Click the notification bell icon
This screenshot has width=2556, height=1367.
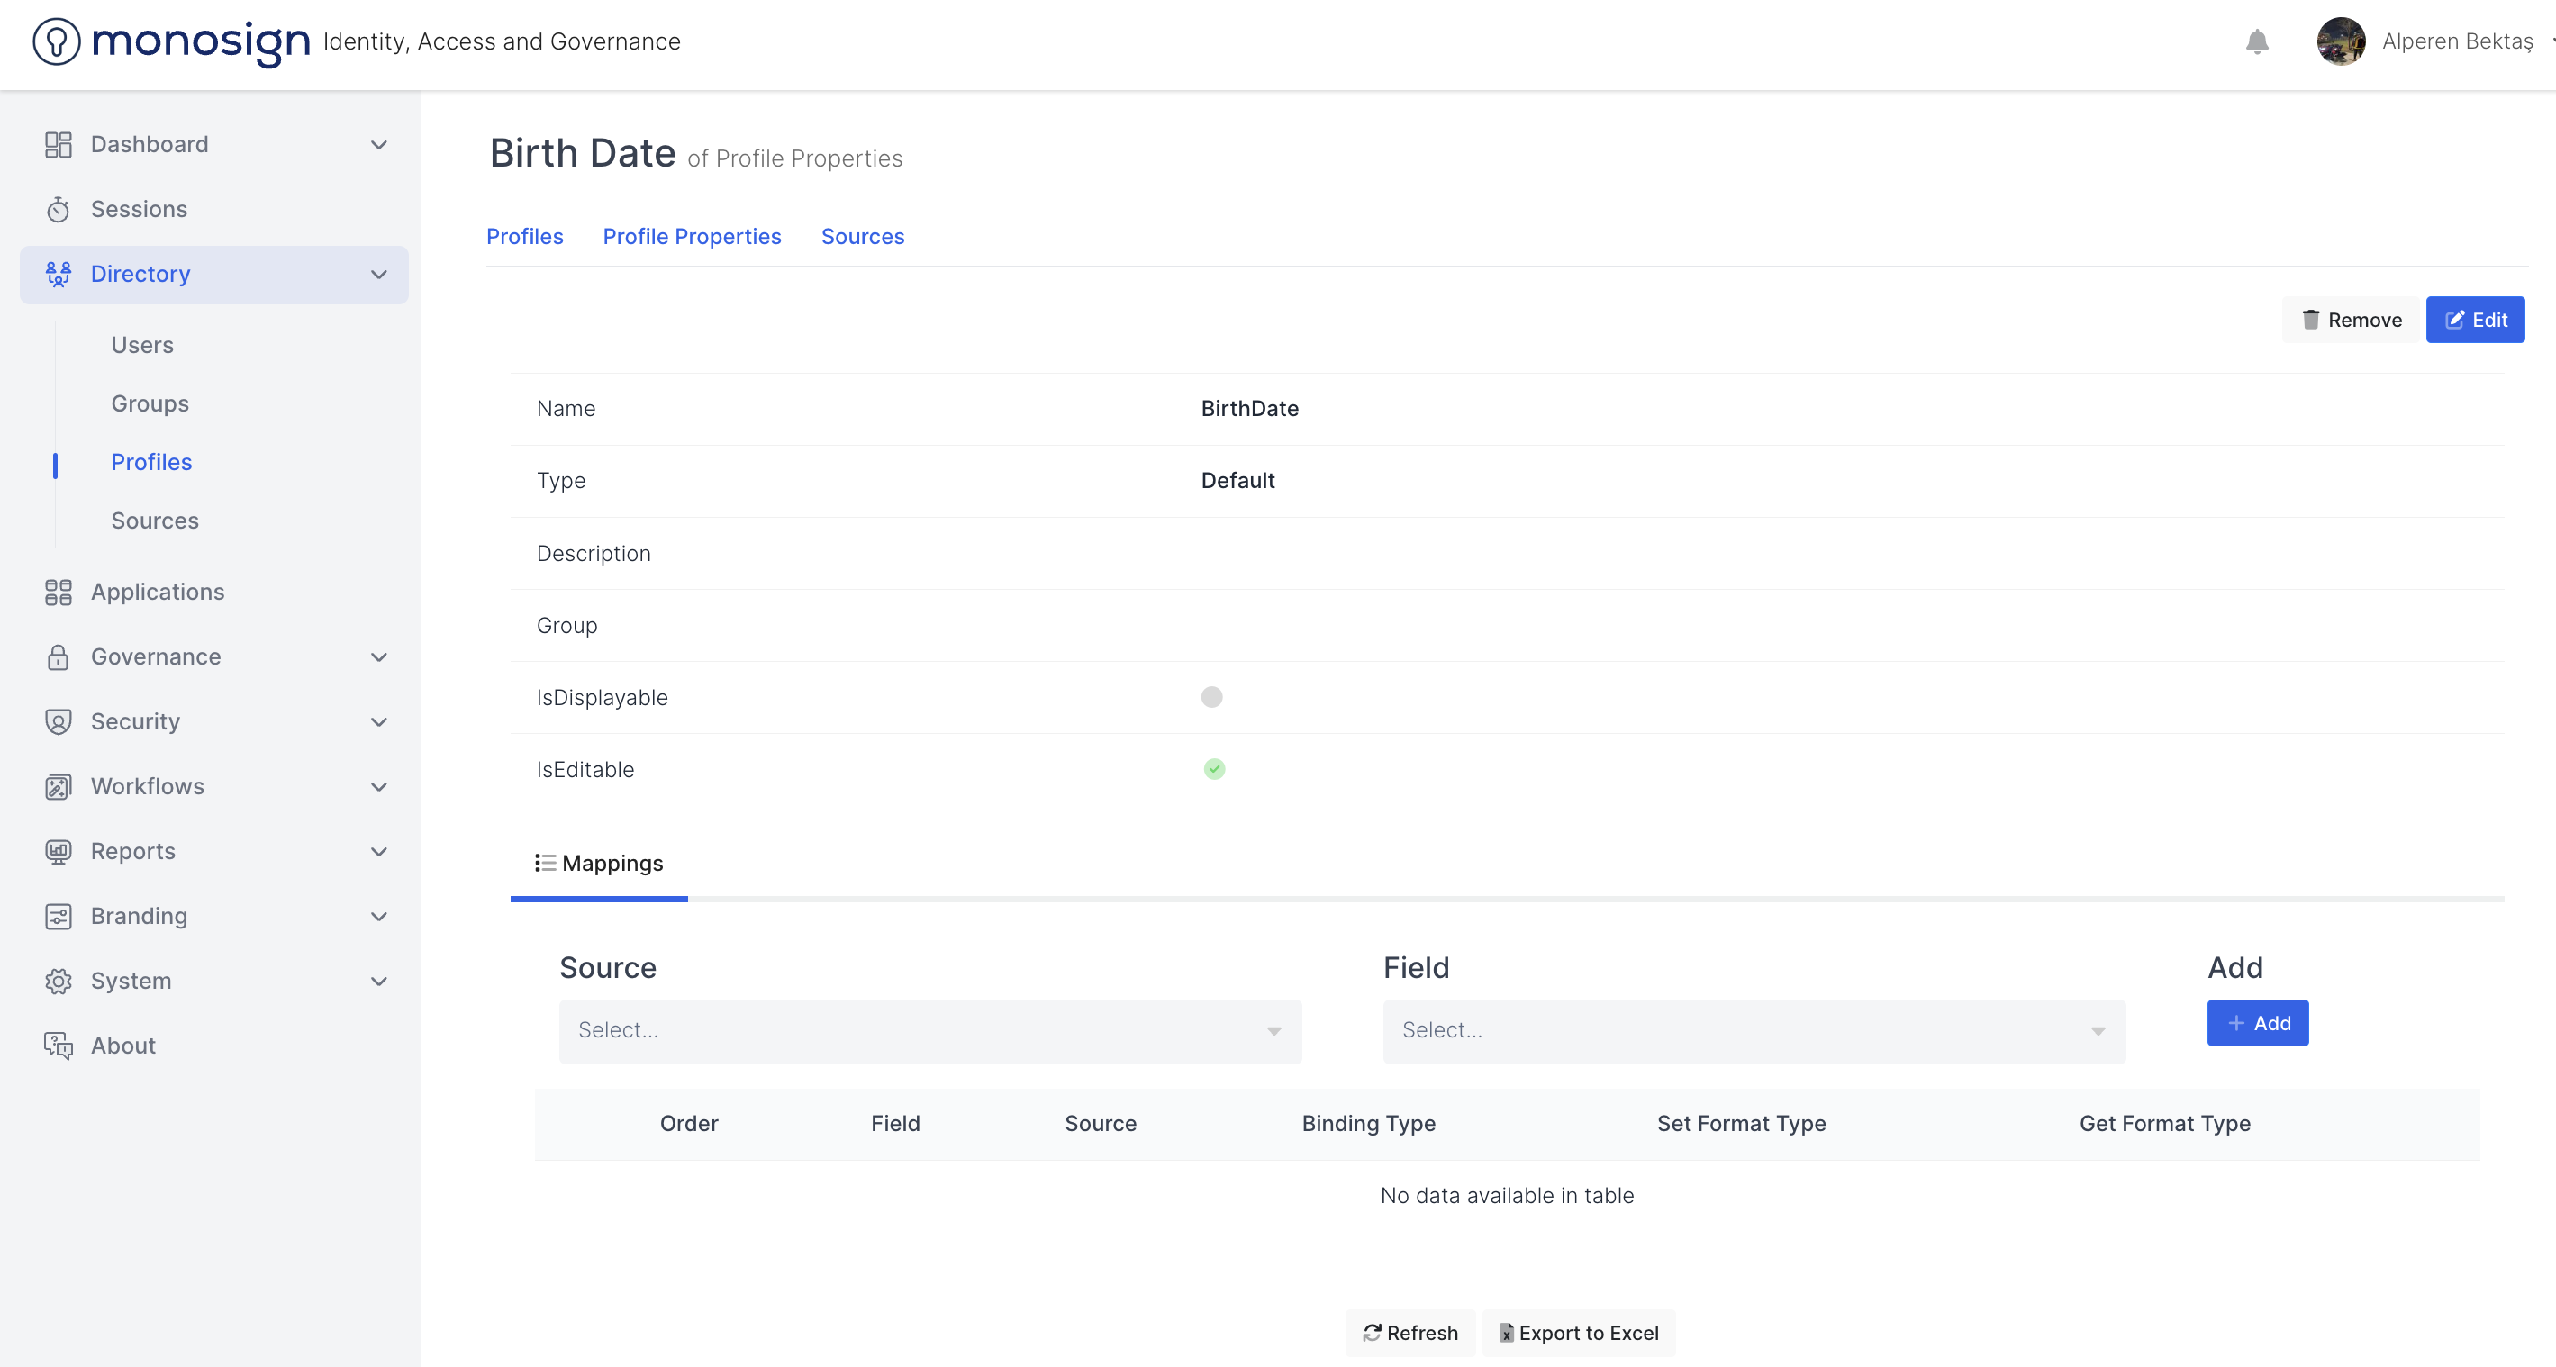point(2256,41)
